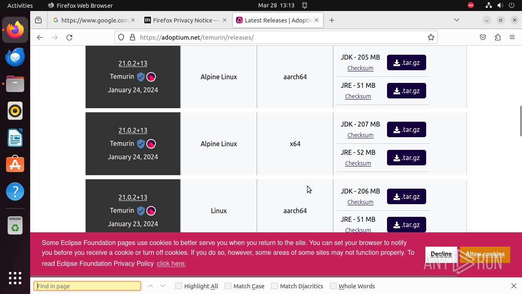Open the Extensions puzzle icon

498,37
